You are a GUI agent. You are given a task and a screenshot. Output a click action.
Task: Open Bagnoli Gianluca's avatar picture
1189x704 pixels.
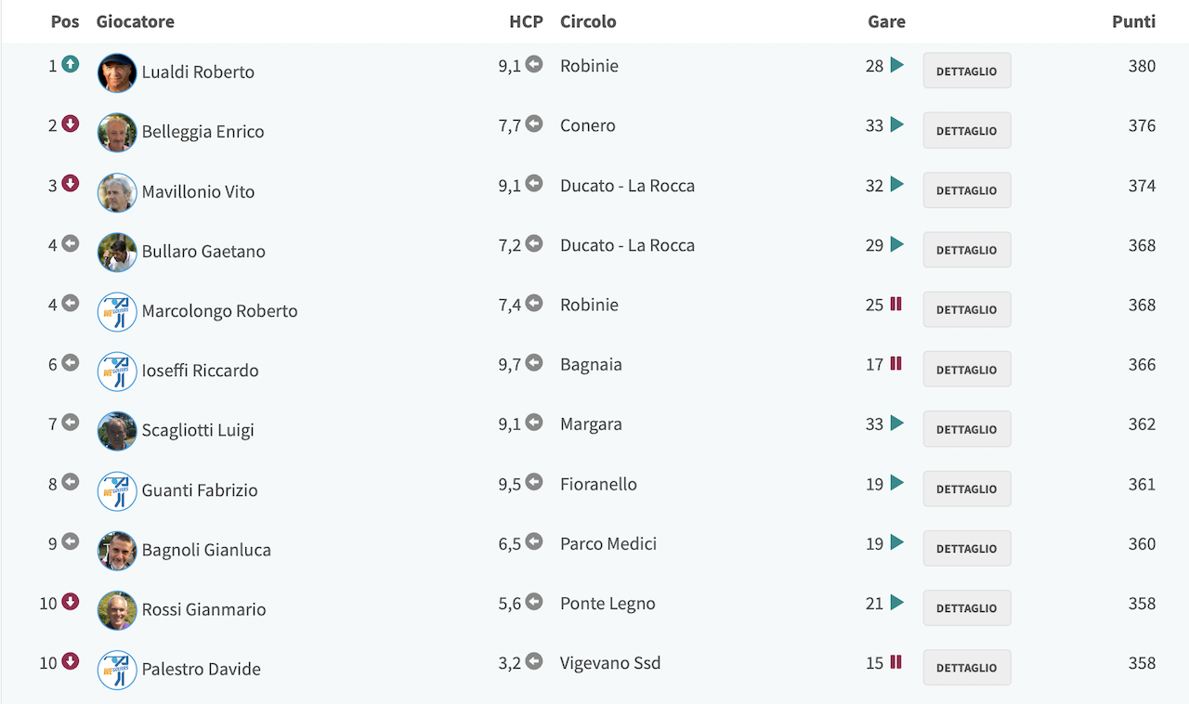(x=117, y=551)
